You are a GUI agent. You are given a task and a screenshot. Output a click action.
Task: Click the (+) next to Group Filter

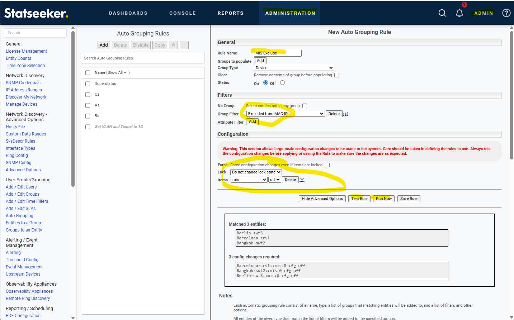[x=345, y=114]
